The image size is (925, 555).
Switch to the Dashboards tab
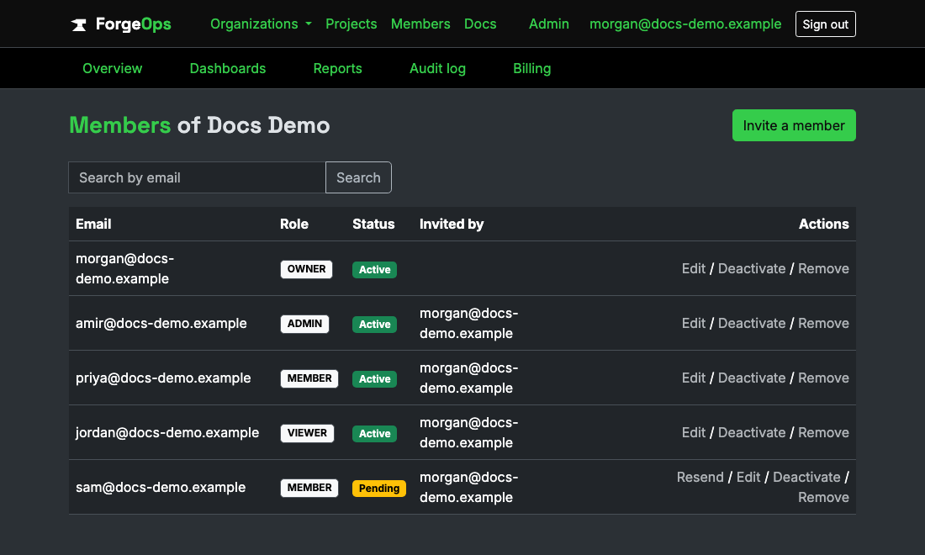point(228,68)
